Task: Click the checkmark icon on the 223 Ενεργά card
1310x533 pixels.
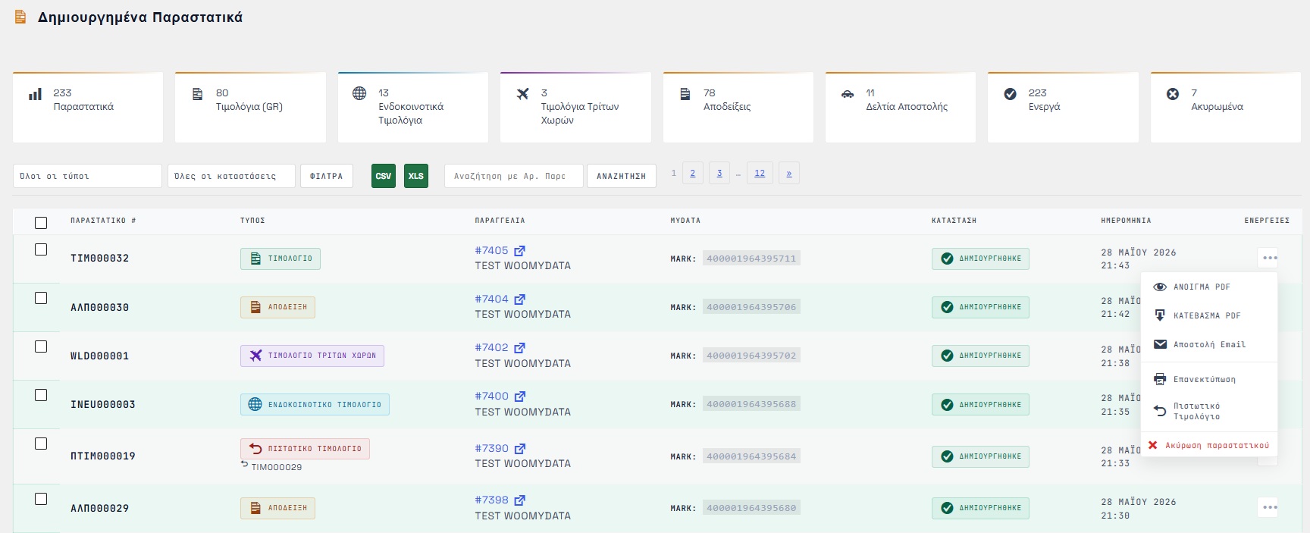Action: 1010,94
